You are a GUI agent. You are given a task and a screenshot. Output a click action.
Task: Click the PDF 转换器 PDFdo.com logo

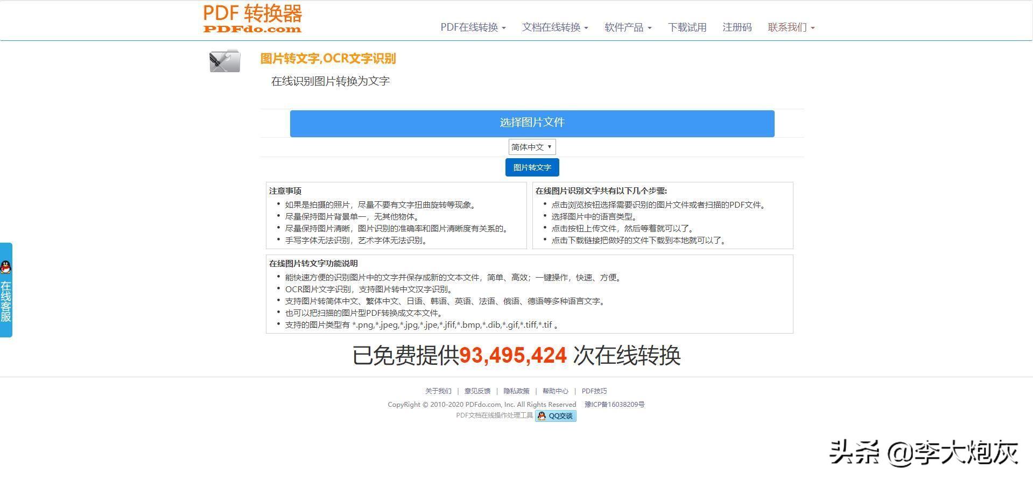coord(252,19)
